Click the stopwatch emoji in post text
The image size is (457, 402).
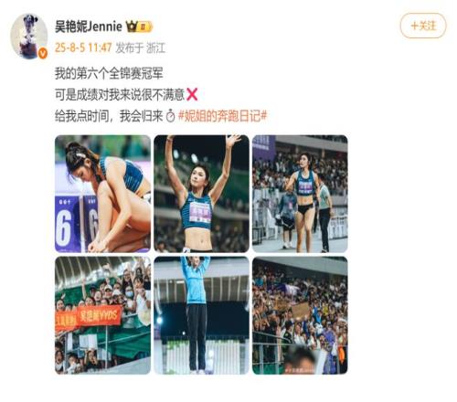coord(170,116)
